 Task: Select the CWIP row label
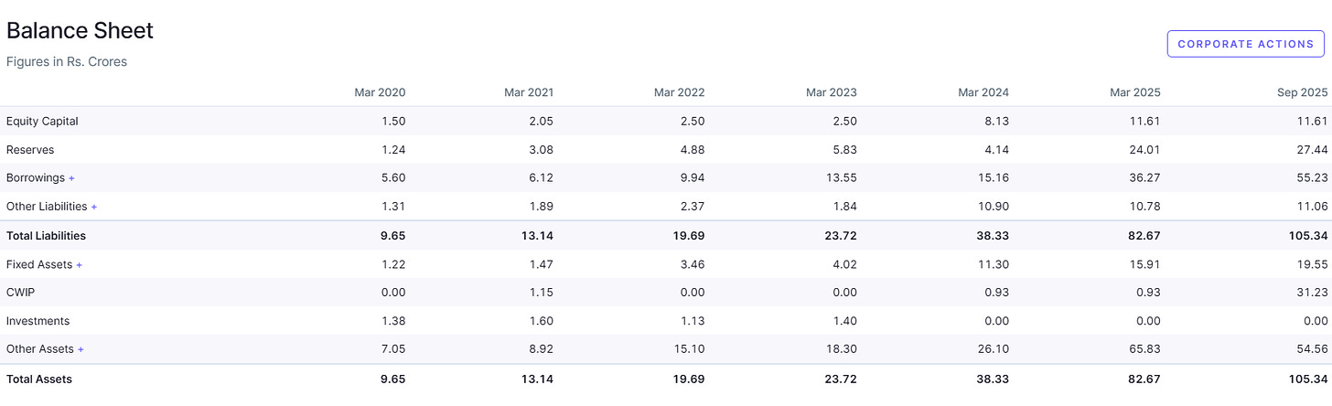tap(19, 293)
